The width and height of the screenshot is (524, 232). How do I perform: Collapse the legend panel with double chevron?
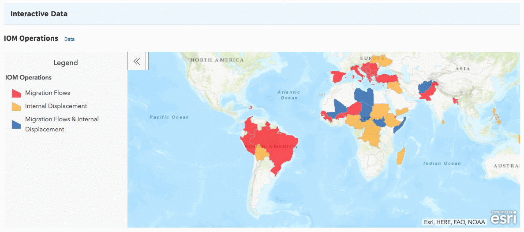(137, 62)
